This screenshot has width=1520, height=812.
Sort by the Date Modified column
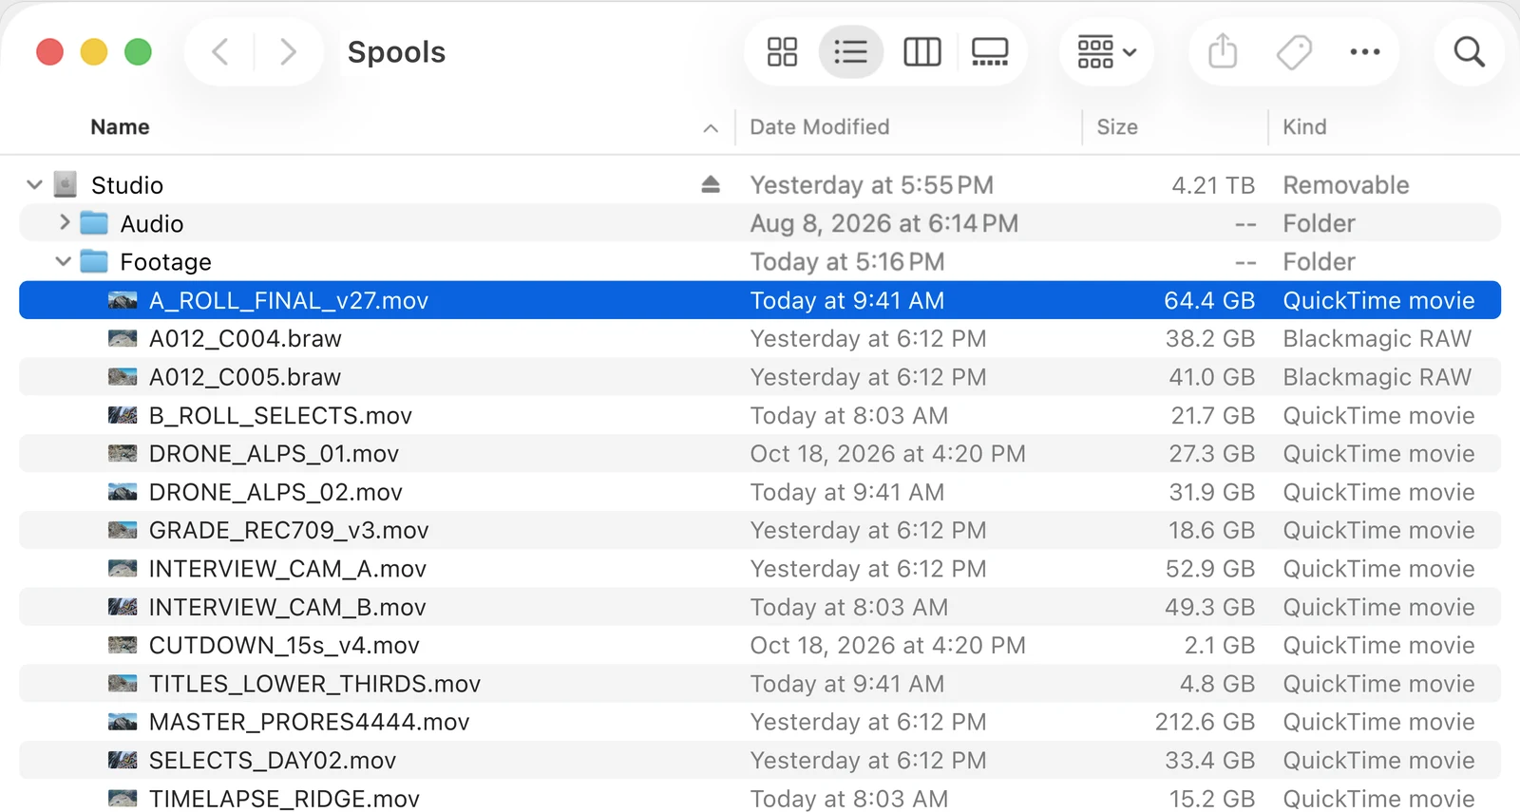point(820,126)
